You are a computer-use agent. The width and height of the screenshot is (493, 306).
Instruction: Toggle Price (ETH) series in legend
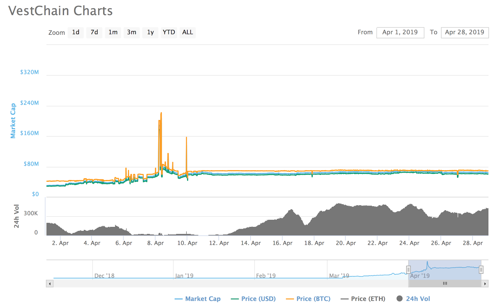point(363,299)
